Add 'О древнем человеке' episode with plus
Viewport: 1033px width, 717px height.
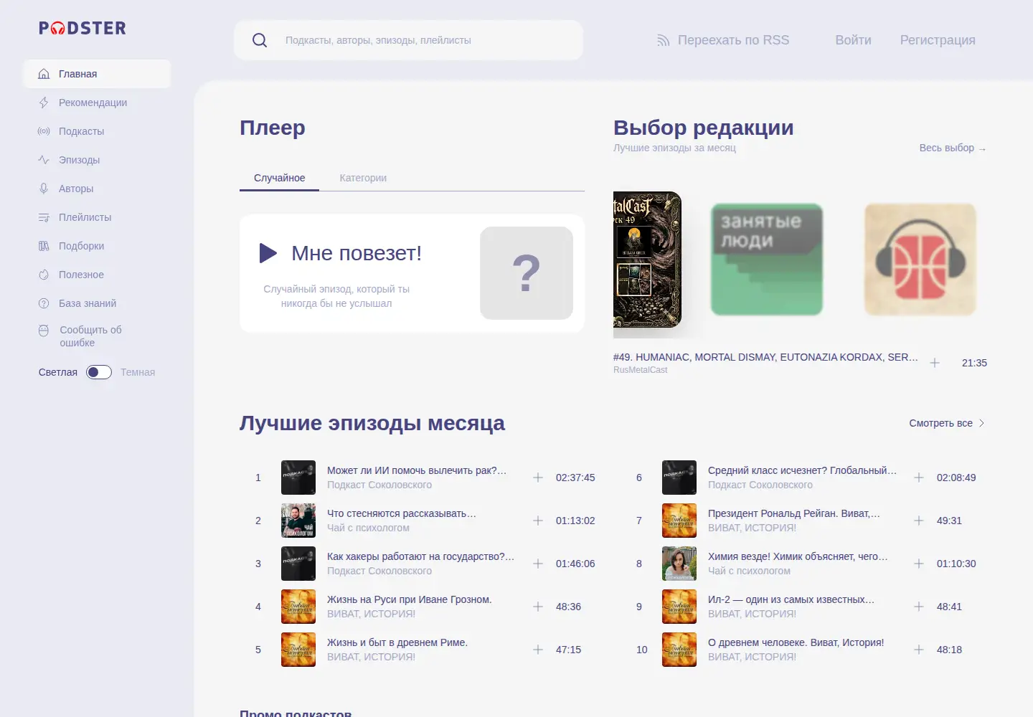[x=919, y=650]
